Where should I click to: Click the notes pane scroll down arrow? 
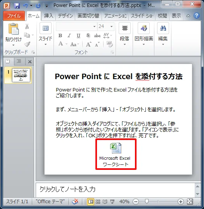pos(197,194)
